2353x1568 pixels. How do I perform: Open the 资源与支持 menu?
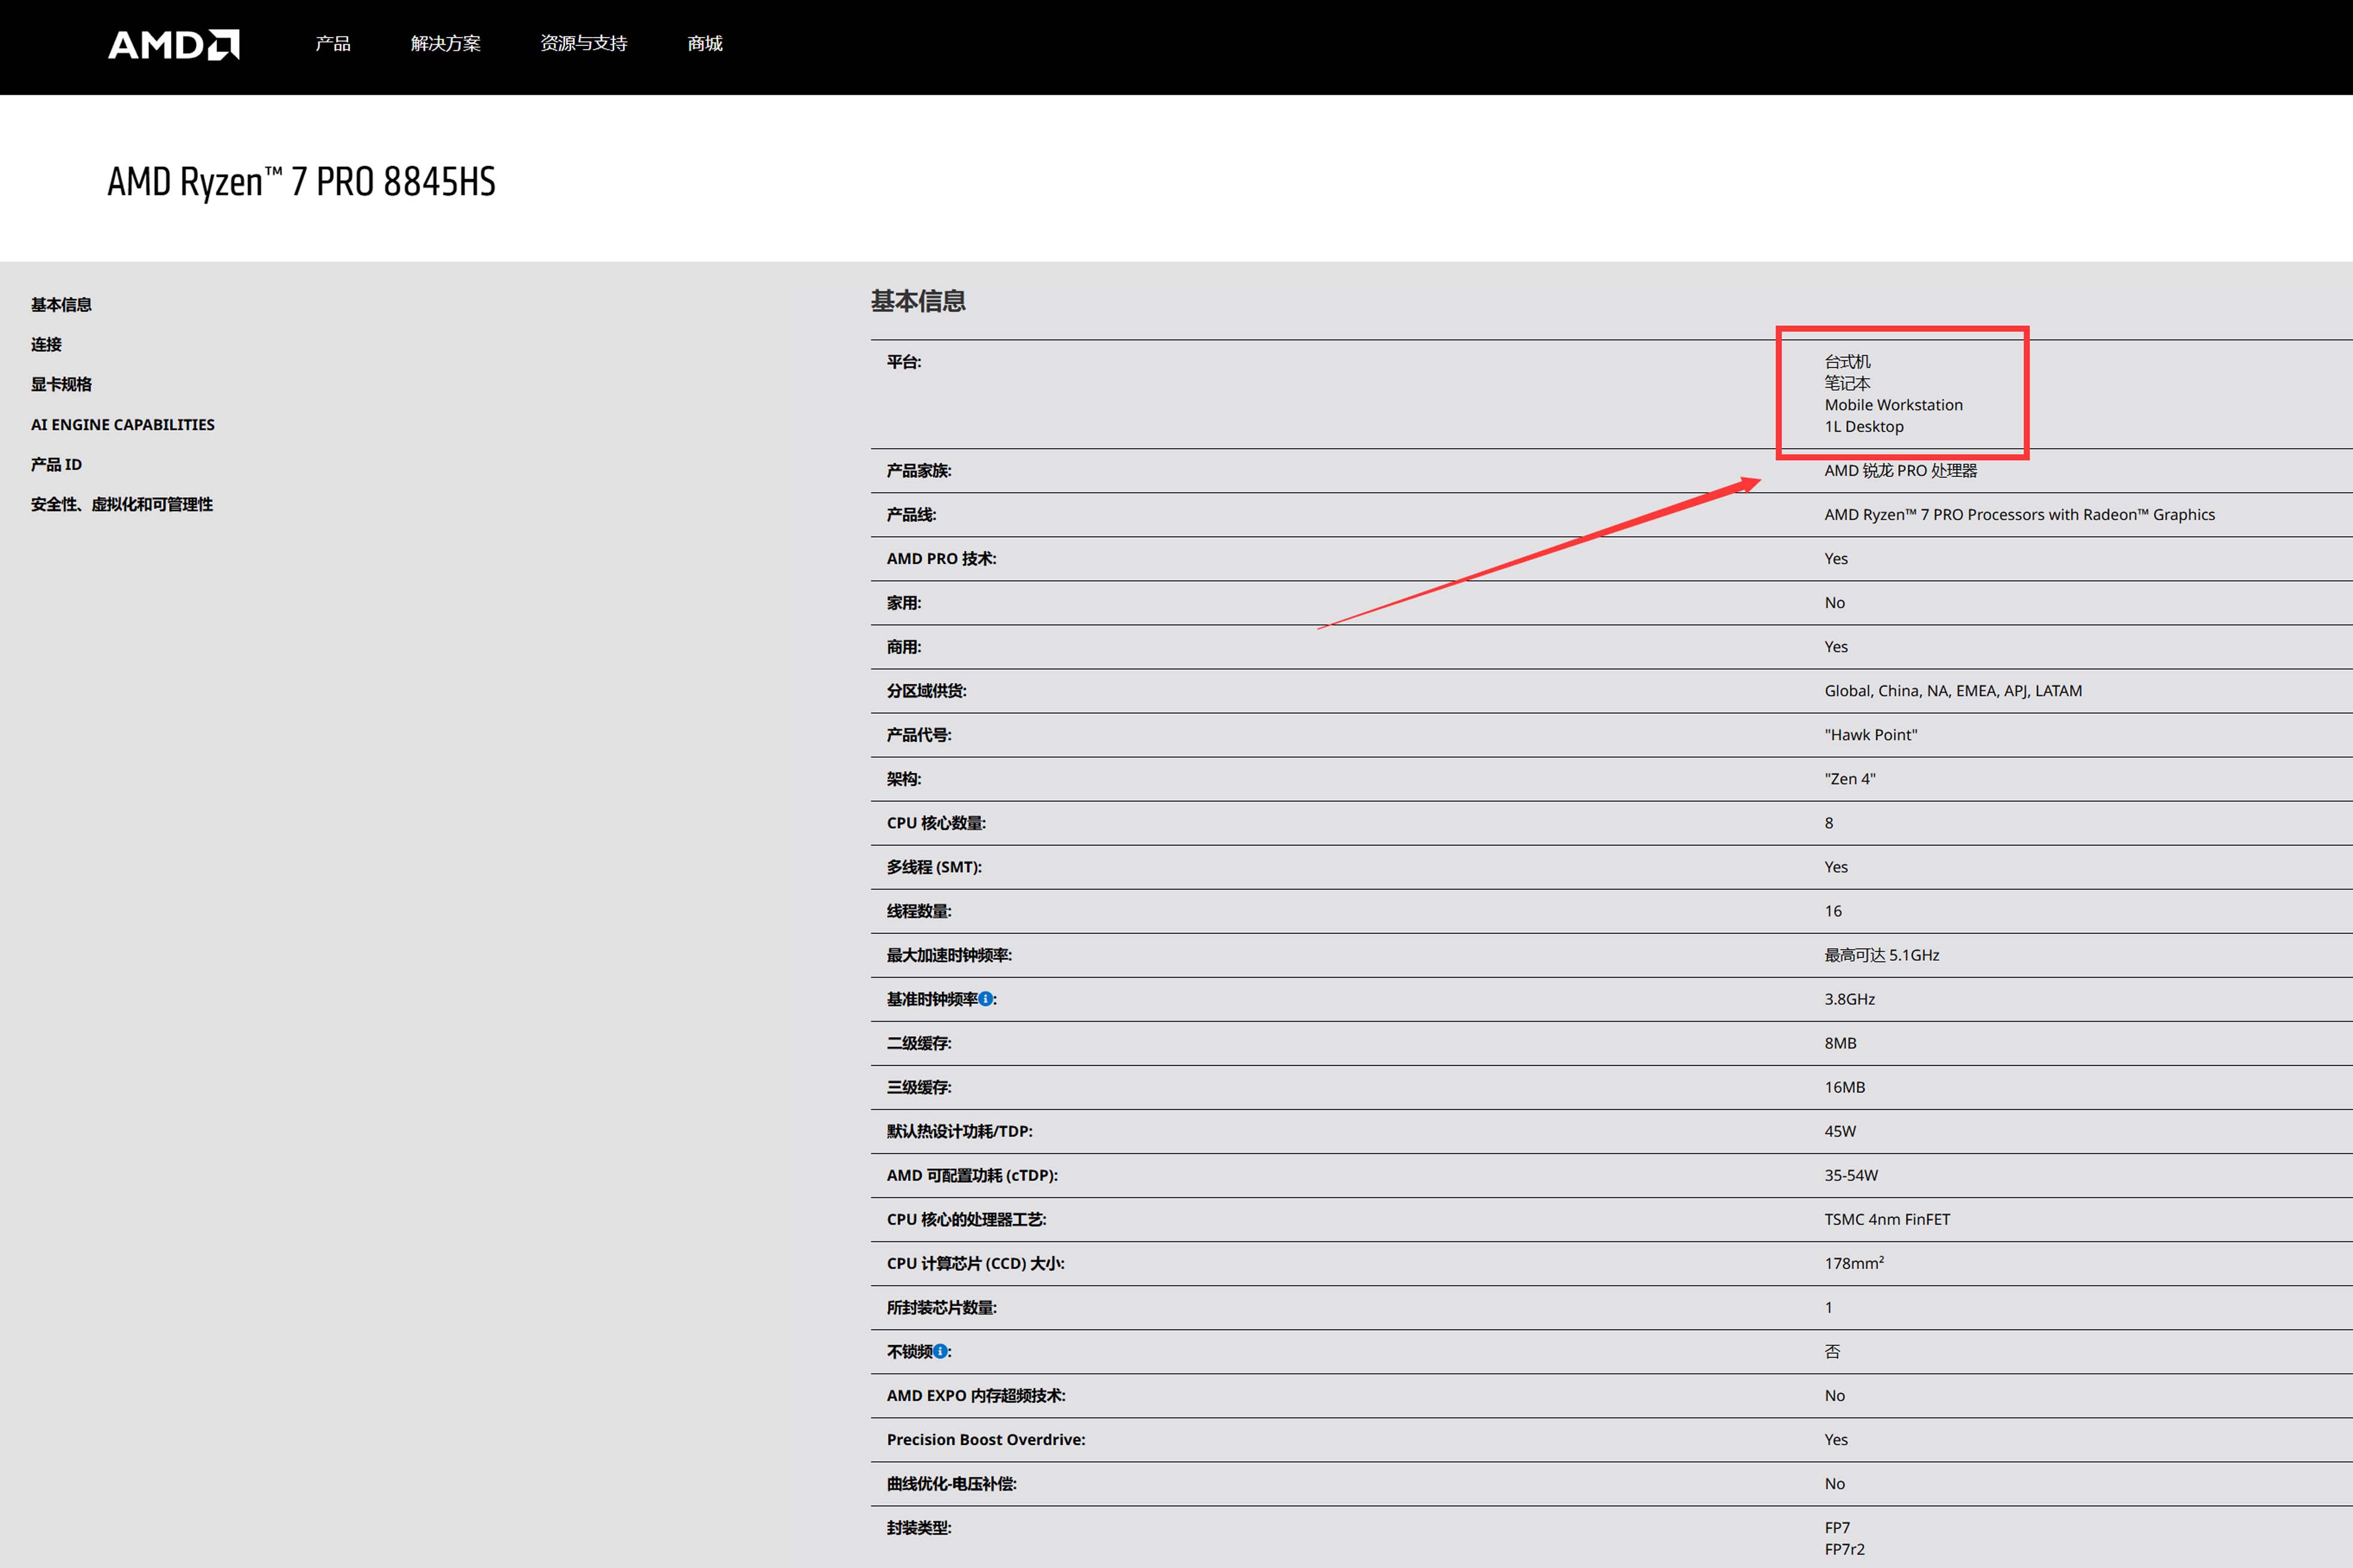click(x=583, y=43)
